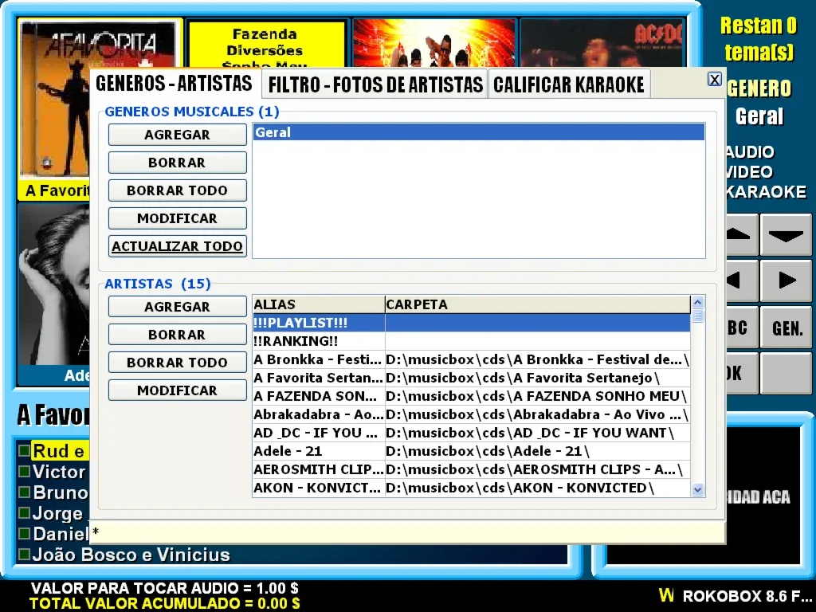Screen dimensions: 816x612
Task: Click MODIFICAR under Generos Musicales
Action: (178, 218)
